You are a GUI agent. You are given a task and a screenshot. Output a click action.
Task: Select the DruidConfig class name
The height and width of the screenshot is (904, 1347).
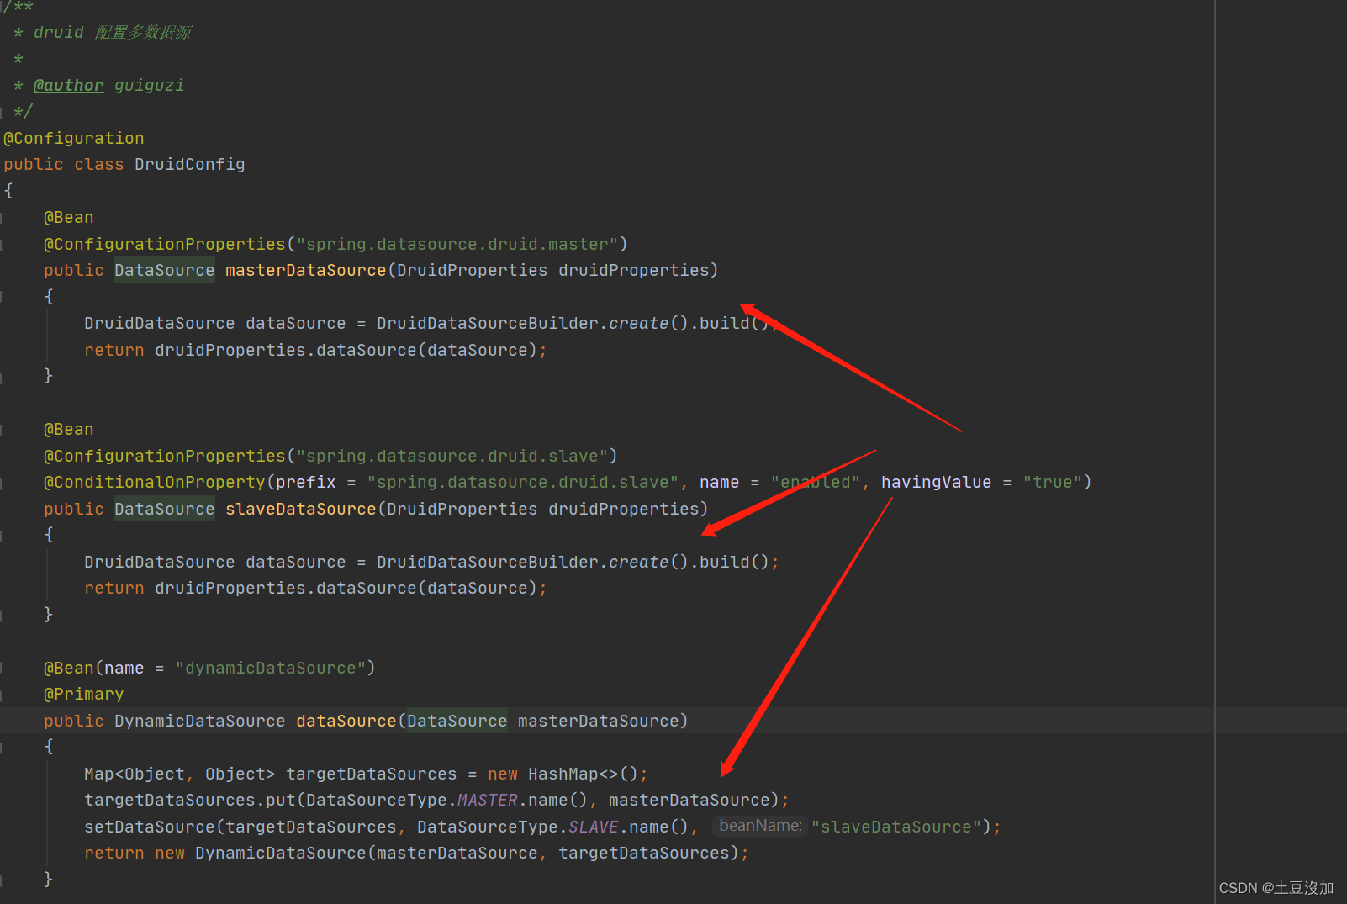click(190, 164)
